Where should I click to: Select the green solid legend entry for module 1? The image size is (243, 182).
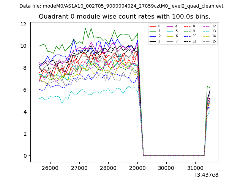153,31
